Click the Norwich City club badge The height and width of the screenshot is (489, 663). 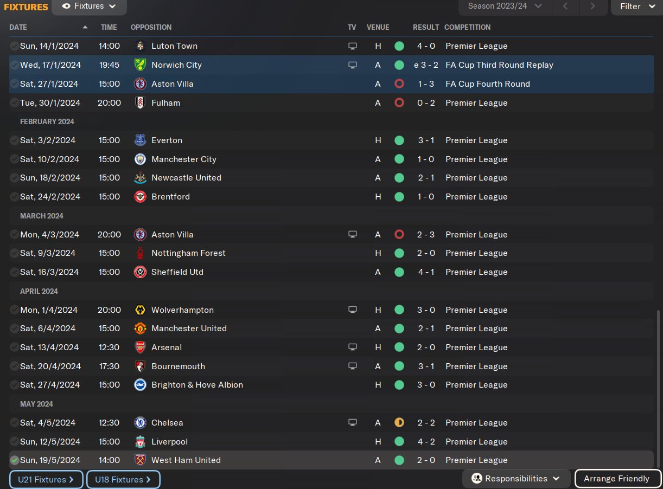140,65
